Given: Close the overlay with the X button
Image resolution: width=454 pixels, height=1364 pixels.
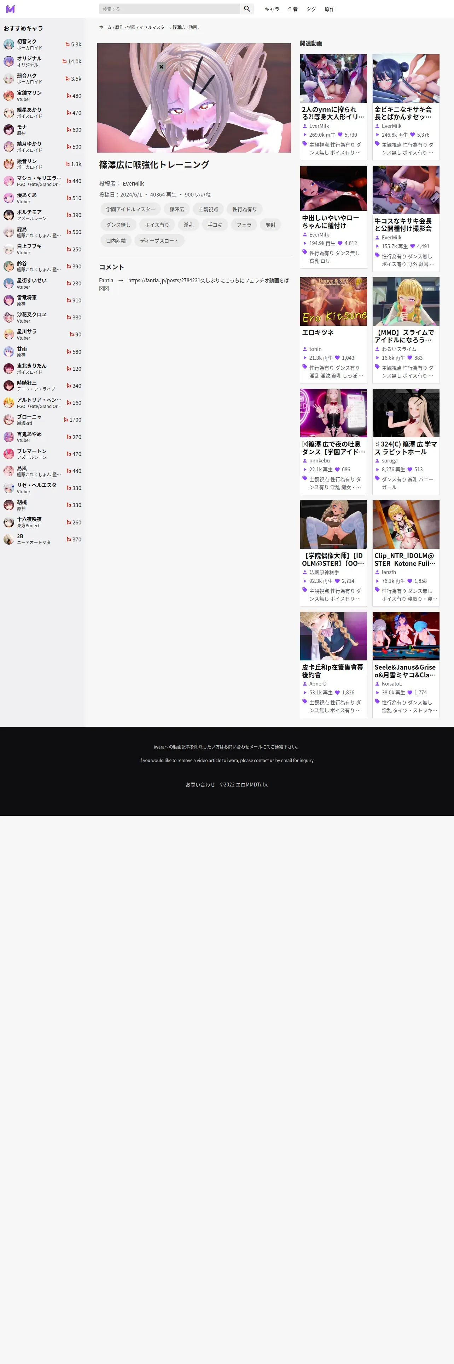Looking at the screenshot, I should pos(161,67).
